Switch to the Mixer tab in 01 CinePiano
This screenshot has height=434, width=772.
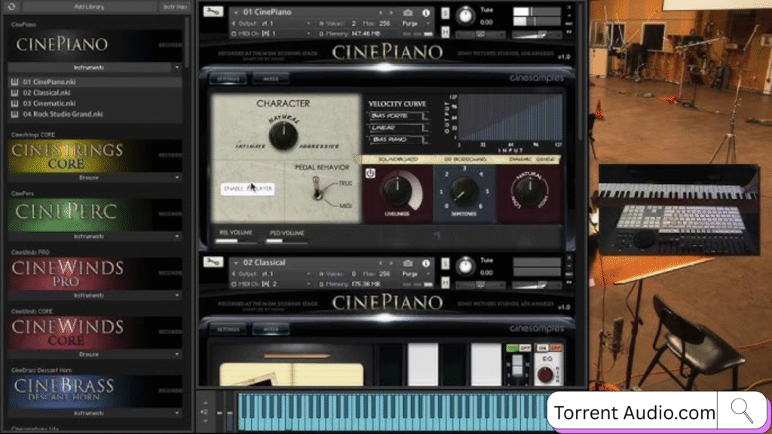270,78
